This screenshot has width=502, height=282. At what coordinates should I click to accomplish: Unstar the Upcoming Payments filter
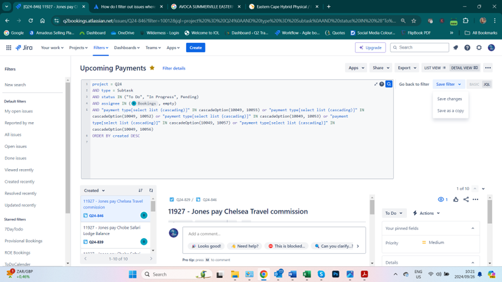[152, 68]
